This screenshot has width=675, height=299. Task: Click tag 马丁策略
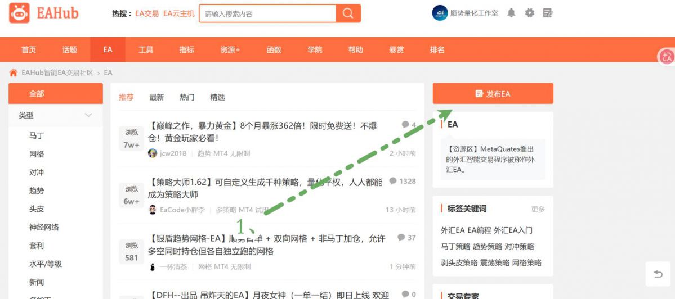(455, 247)
